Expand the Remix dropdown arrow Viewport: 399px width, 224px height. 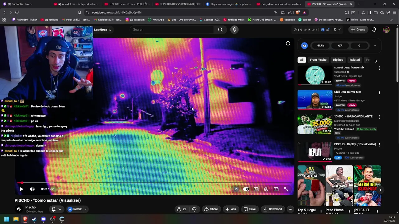click(x=86, y=209)
